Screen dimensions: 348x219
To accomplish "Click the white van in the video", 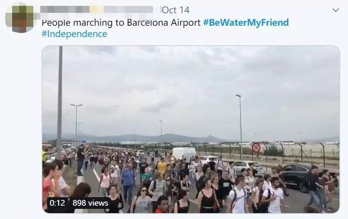I will [x=184, y=153].
